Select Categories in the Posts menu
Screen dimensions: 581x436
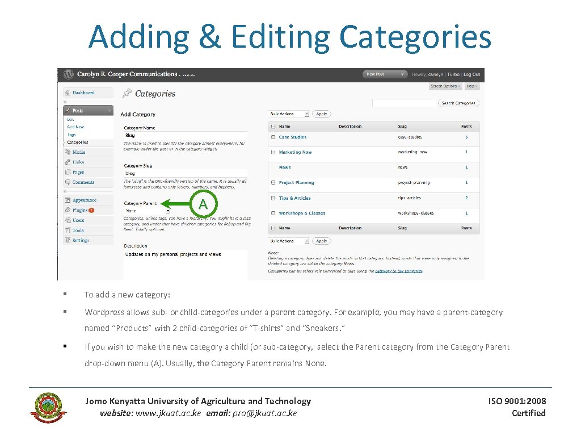[x=78, y=142]
